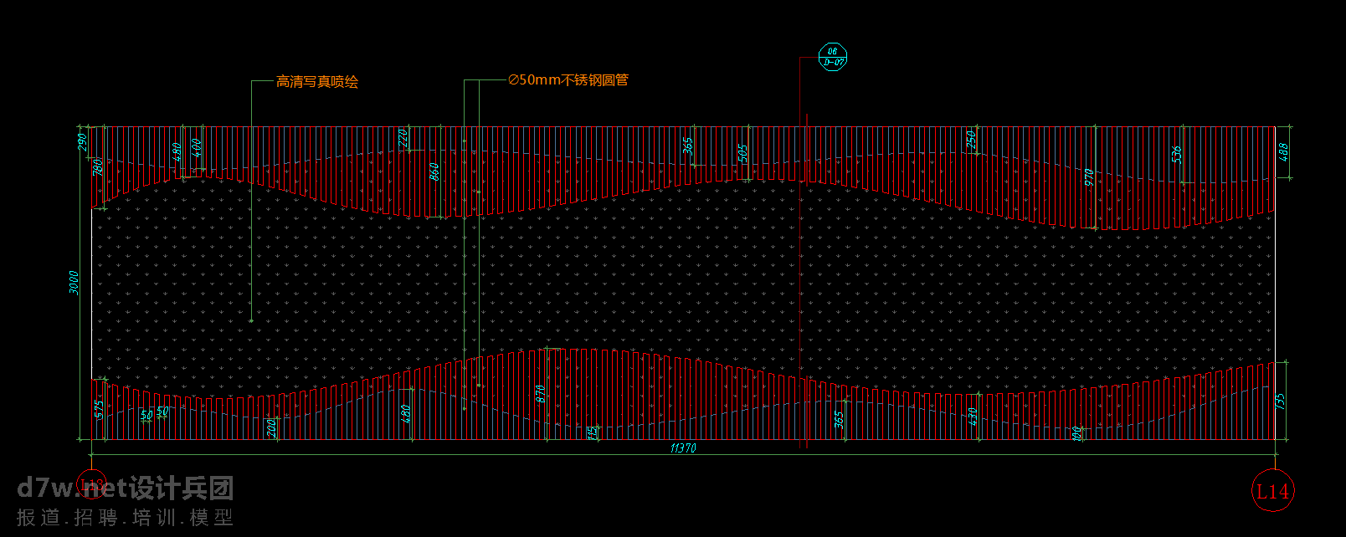Select the 505 dimension near top center

tap(742, 154)
